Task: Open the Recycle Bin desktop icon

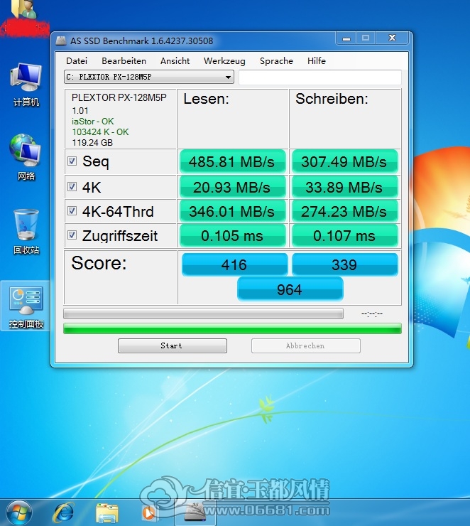Action: click(x=26, y=232)
